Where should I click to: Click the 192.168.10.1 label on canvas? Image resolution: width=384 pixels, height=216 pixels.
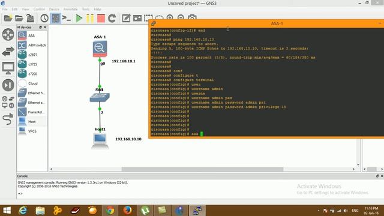tap(124, 61)
